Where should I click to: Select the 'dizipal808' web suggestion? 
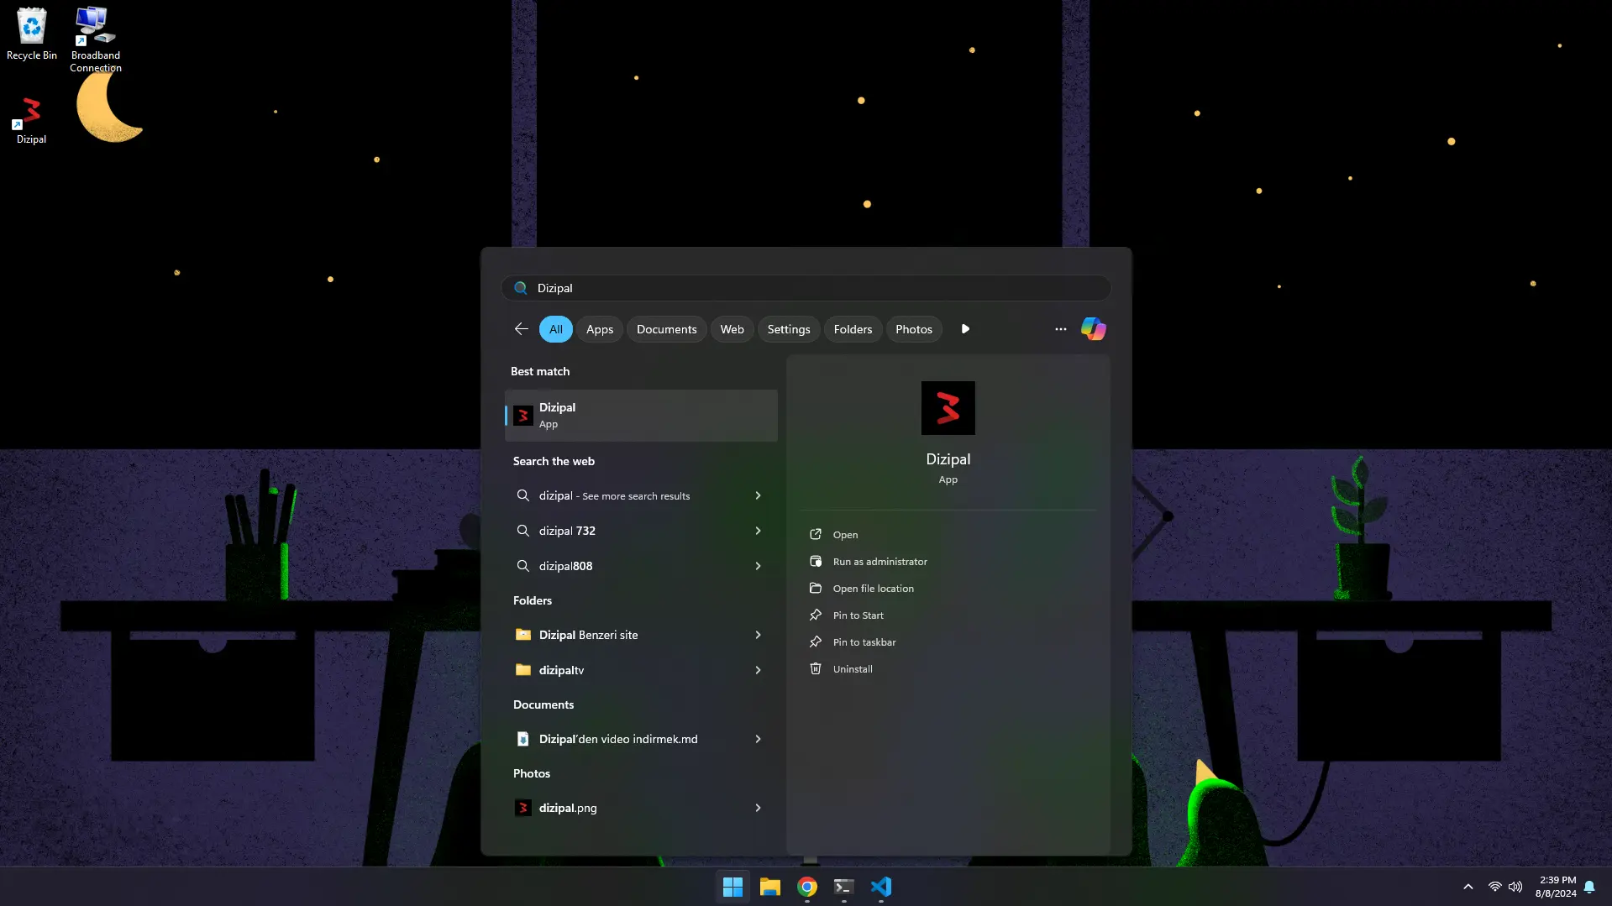(x=641, y=566)
